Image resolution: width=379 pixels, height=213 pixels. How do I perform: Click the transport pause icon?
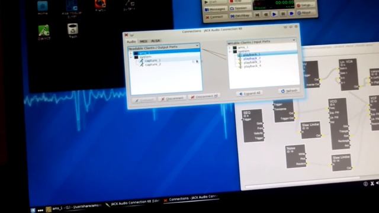pos(283,14)
